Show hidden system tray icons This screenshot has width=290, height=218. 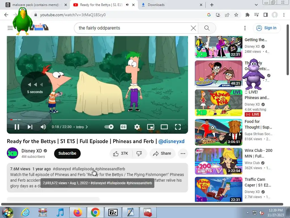click(x=248, y=213)
